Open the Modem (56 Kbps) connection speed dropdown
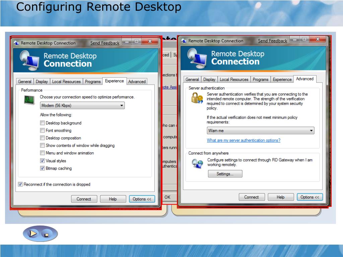This screenshot has height=257, width=343. (82, 105)
